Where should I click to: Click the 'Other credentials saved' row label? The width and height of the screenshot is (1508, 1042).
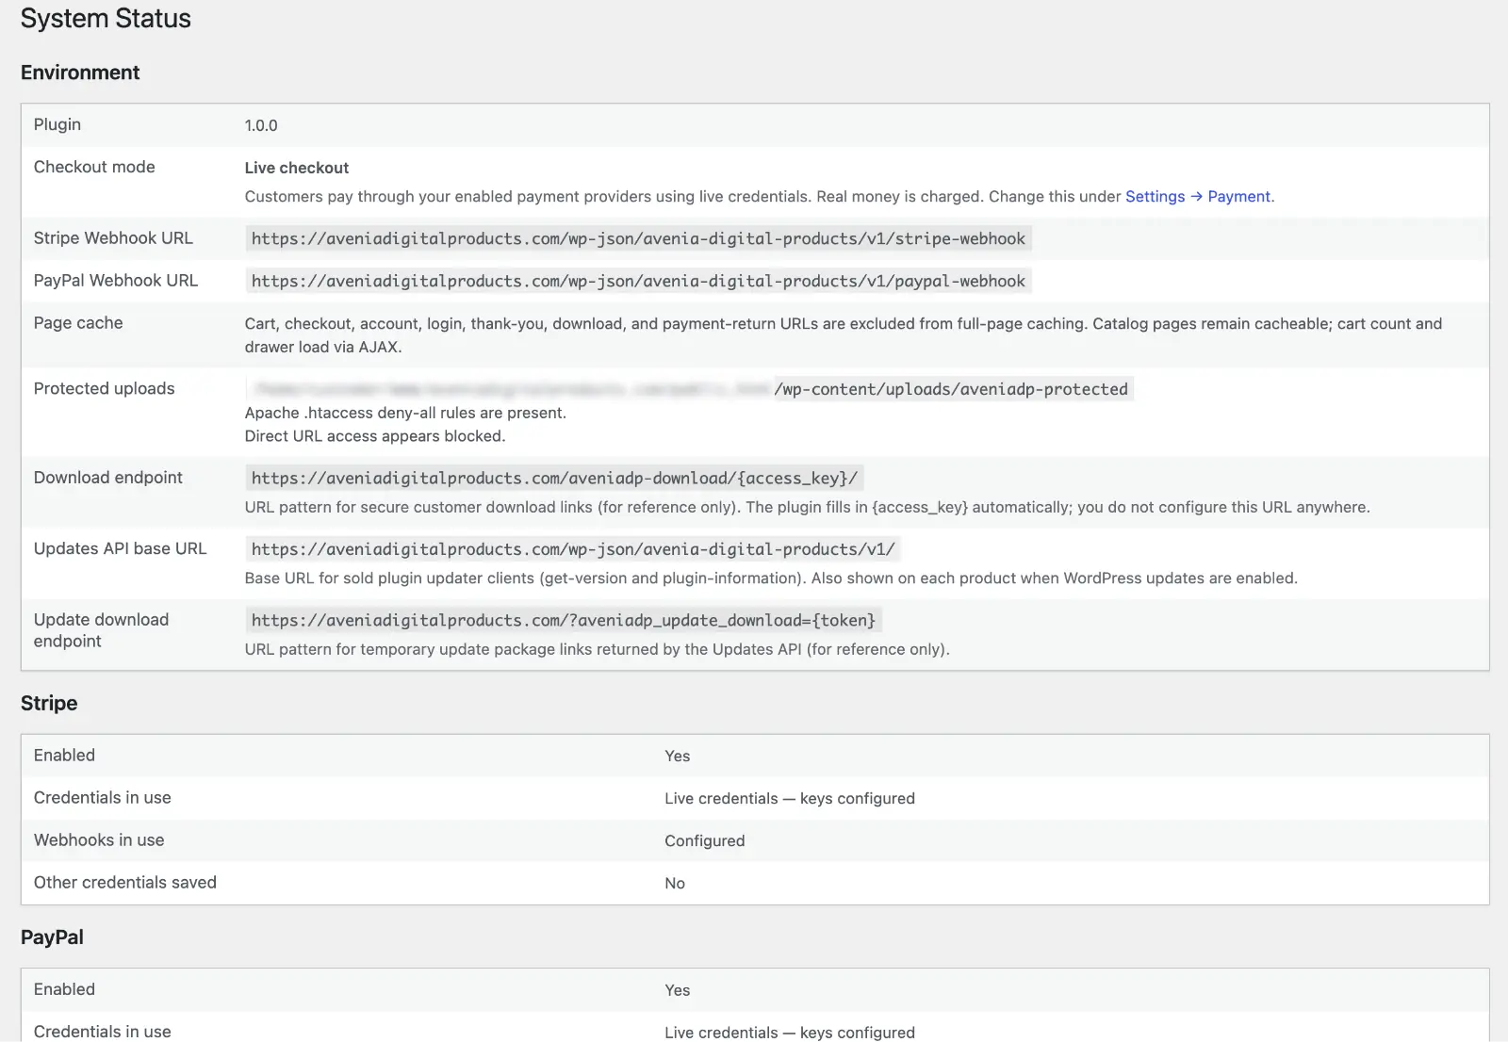click(x=125, y=882)
